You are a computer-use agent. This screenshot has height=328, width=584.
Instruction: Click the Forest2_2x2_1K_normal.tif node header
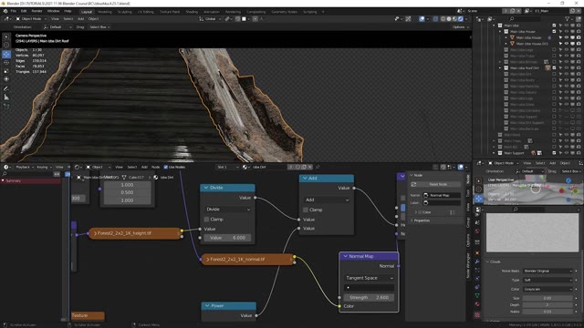(248, 259)
